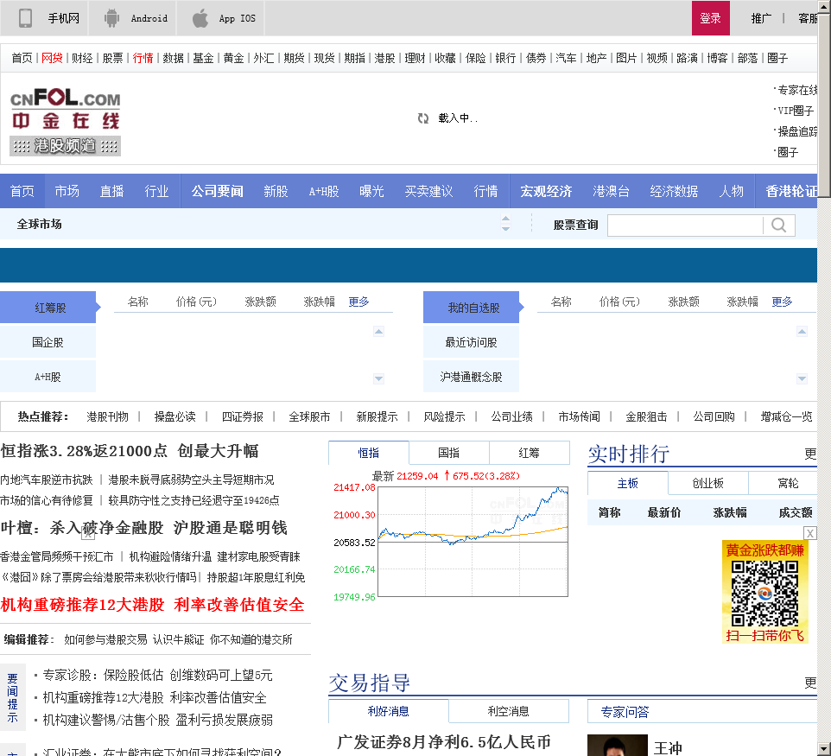
Task: Close the QR code advertisement
Action: pos(809,533)
